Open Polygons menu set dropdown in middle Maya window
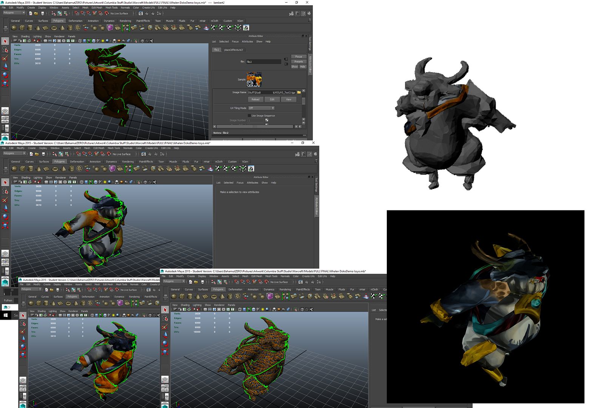Viewport: 612px width, 408px height. (14, 153)
